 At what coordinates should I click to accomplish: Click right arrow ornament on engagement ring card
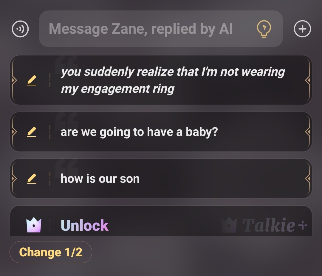[308, 80]
